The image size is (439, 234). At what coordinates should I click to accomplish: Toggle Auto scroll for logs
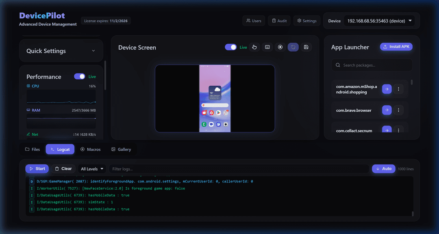click(384, 169)
